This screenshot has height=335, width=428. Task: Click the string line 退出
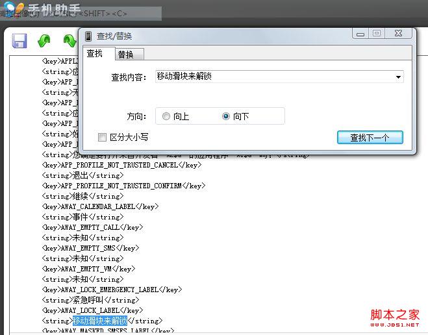[x=82, y=175]
